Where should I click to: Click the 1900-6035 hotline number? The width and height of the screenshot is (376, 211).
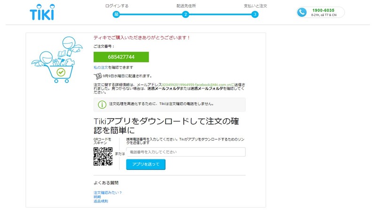click(x=324, y=10)
